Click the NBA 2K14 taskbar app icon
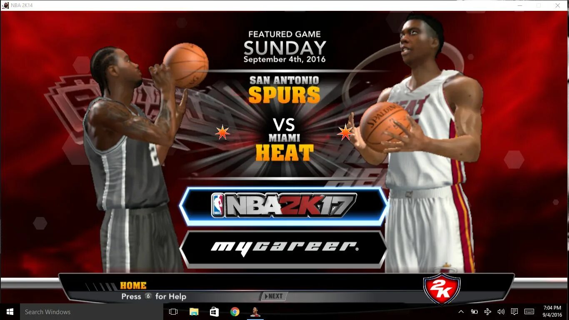The width and height of the screenshot is (569, 320). point(255,312)
